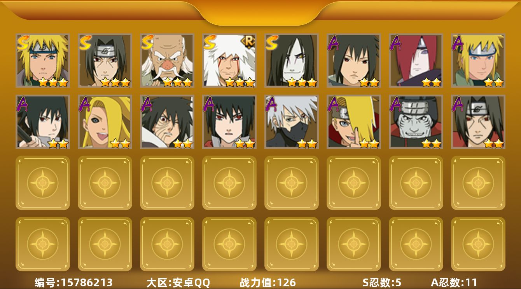Image resolution: width=521 pixels, height=289 pixels.
Task: Open the shark-faced Kisame card
Action: point(416,122)
